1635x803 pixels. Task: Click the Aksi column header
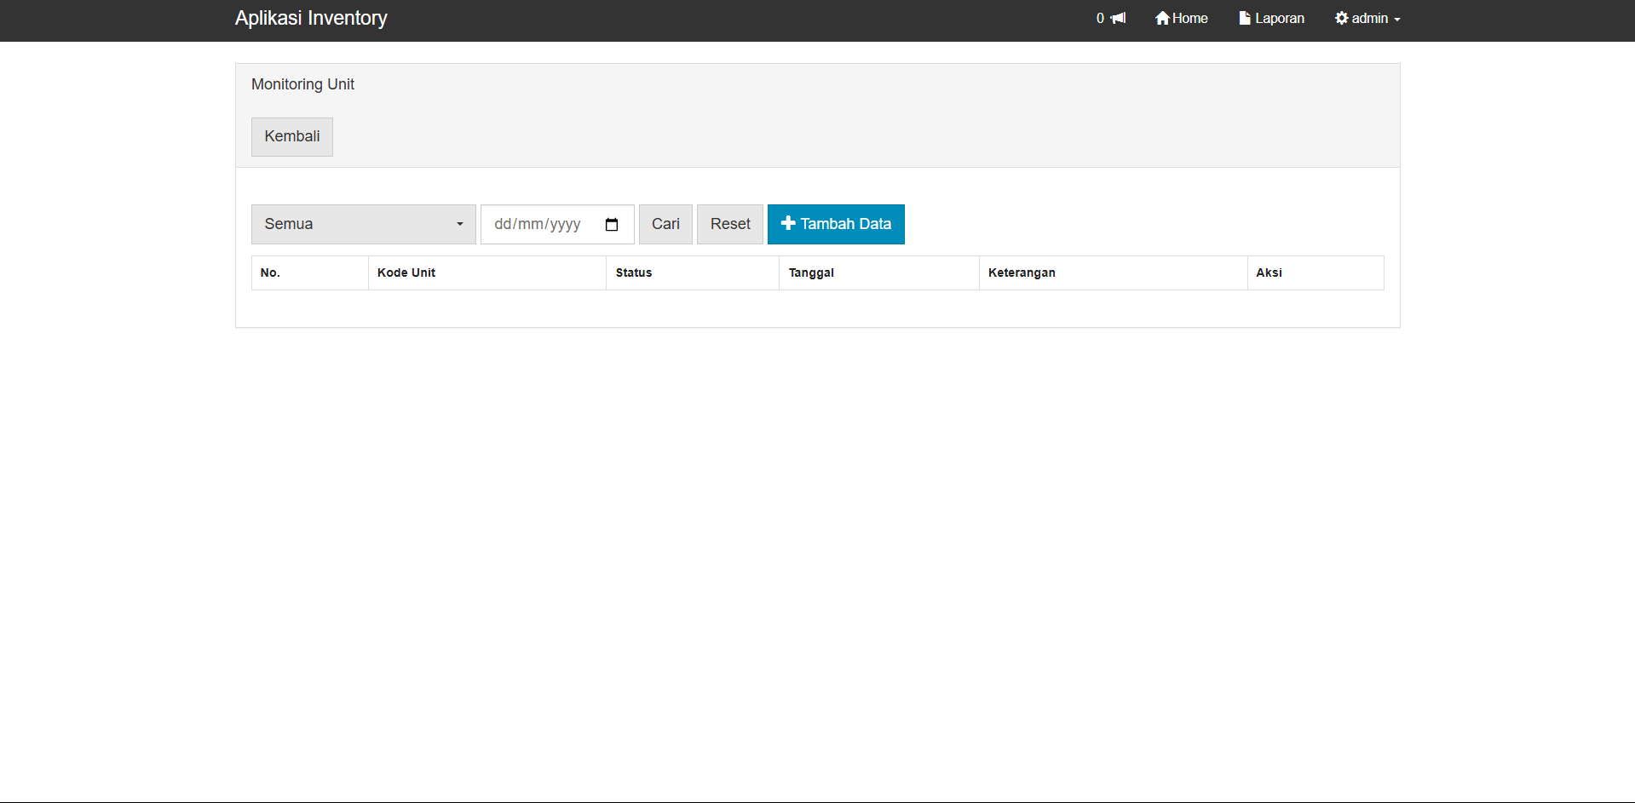click(x=1269, y=272)
